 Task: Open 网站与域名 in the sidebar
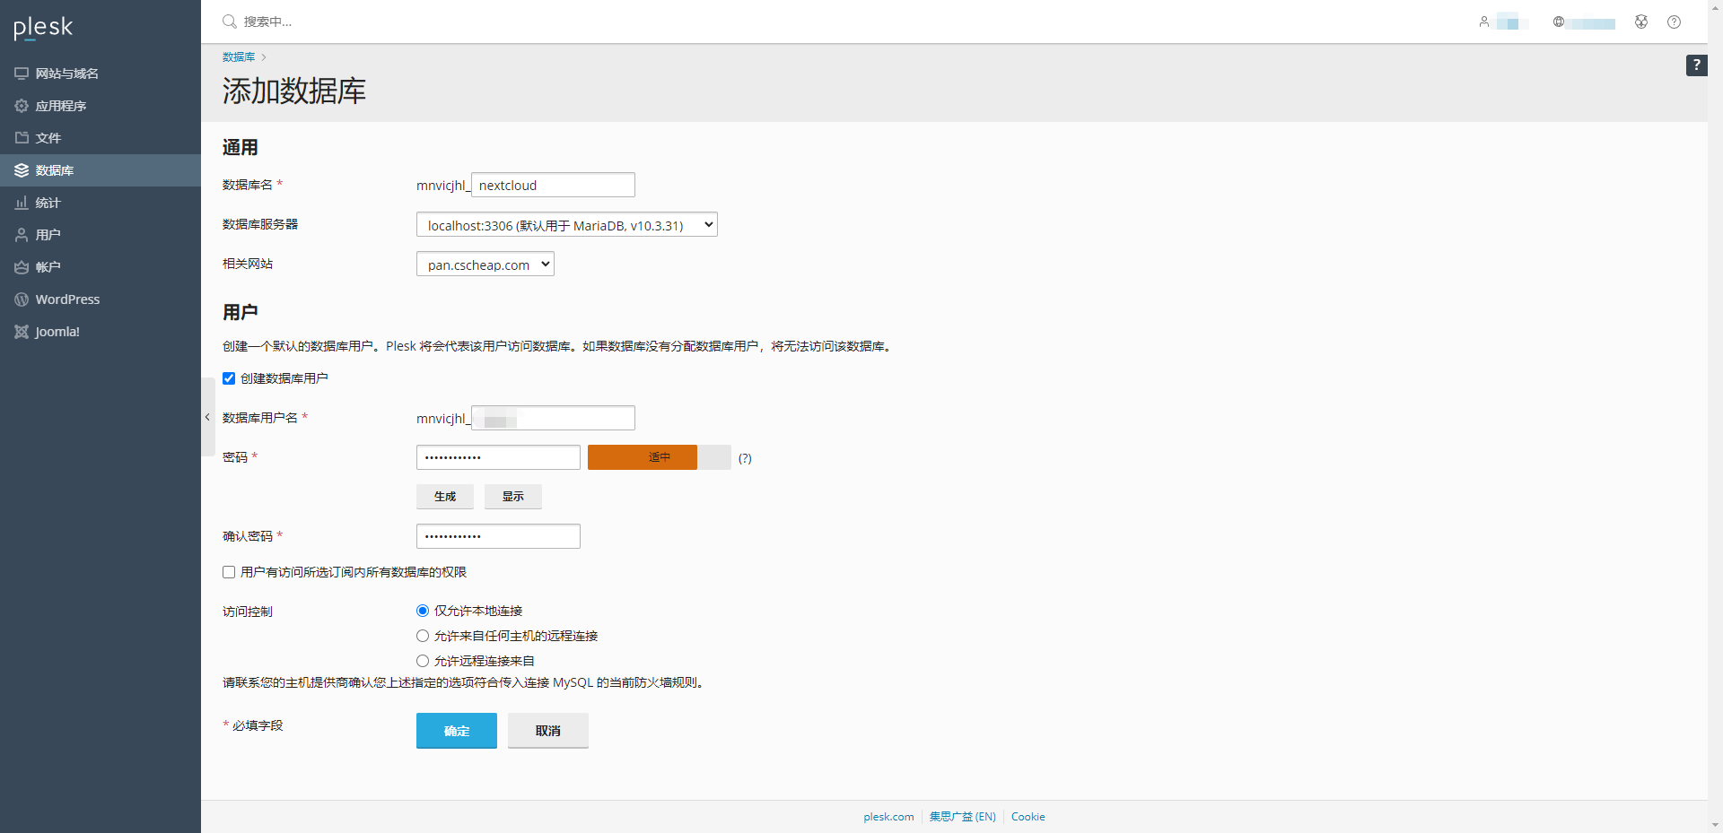coord(101,74)
